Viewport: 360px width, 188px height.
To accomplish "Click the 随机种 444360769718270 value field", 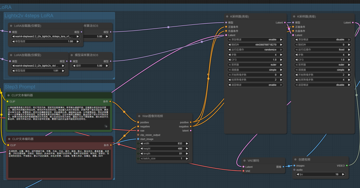I will click(255, 45).
